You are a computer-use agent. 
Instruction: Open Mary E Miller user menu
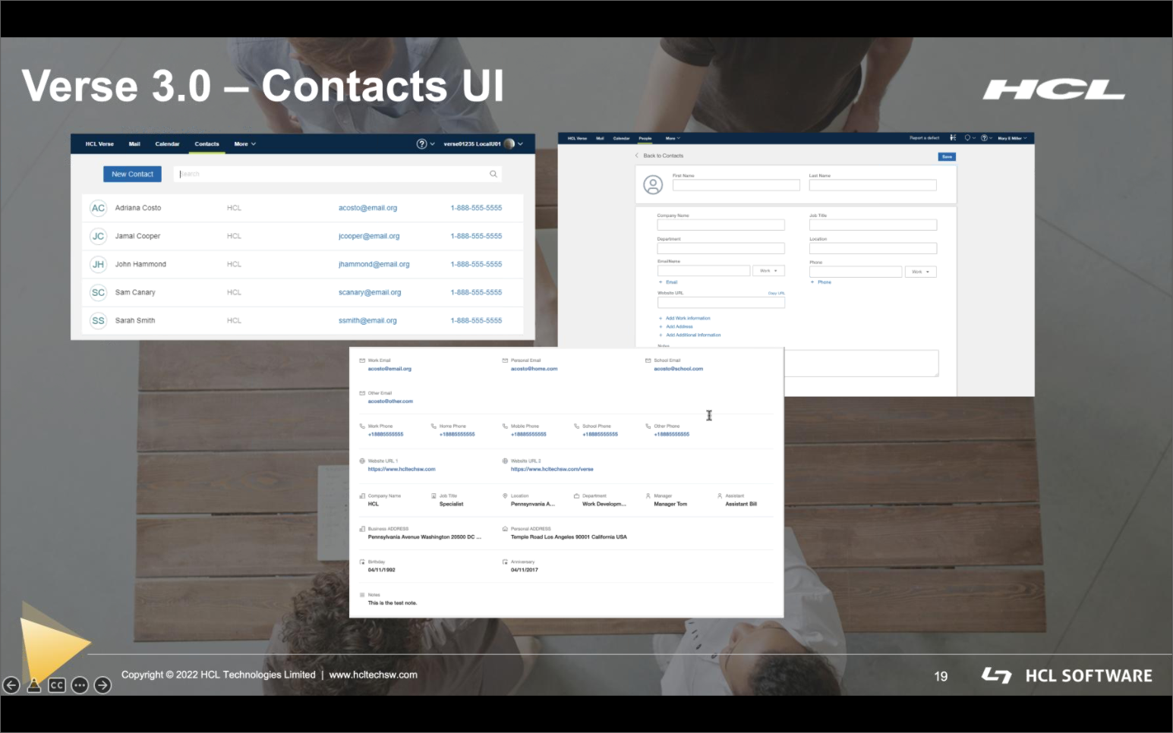1012,138
